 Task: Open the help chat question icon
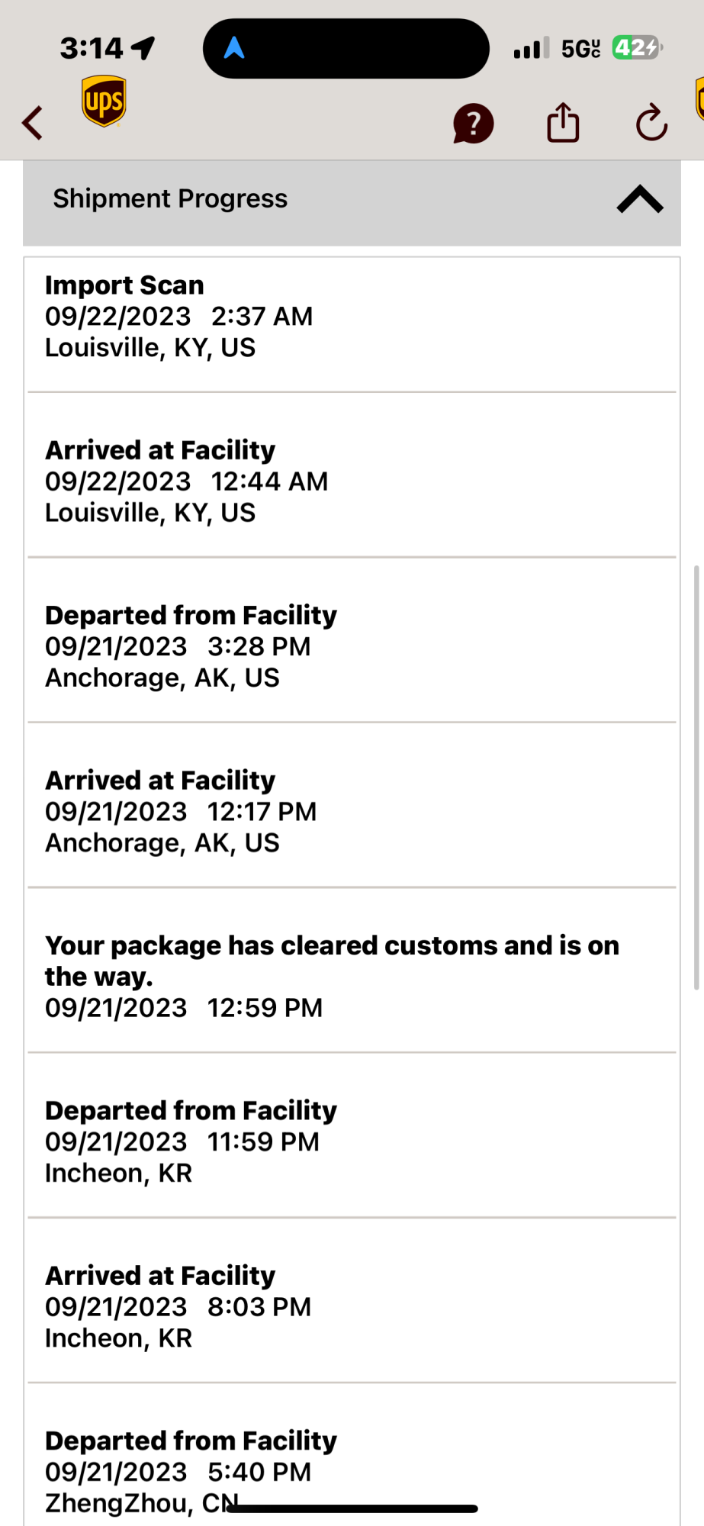473,124
